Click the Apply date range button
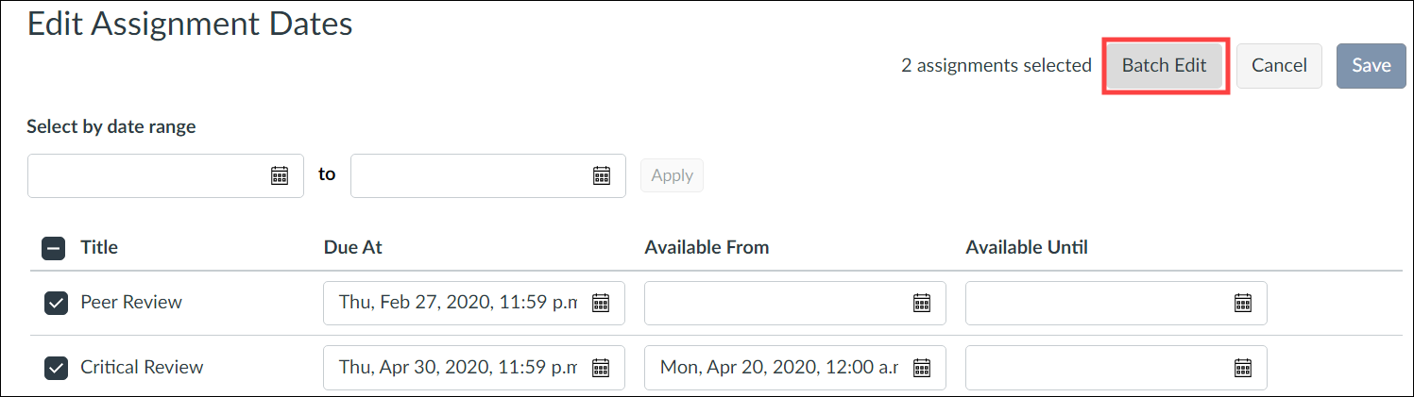The height and width of the screenshot is (397, 1414). click(x=672, y=175)
